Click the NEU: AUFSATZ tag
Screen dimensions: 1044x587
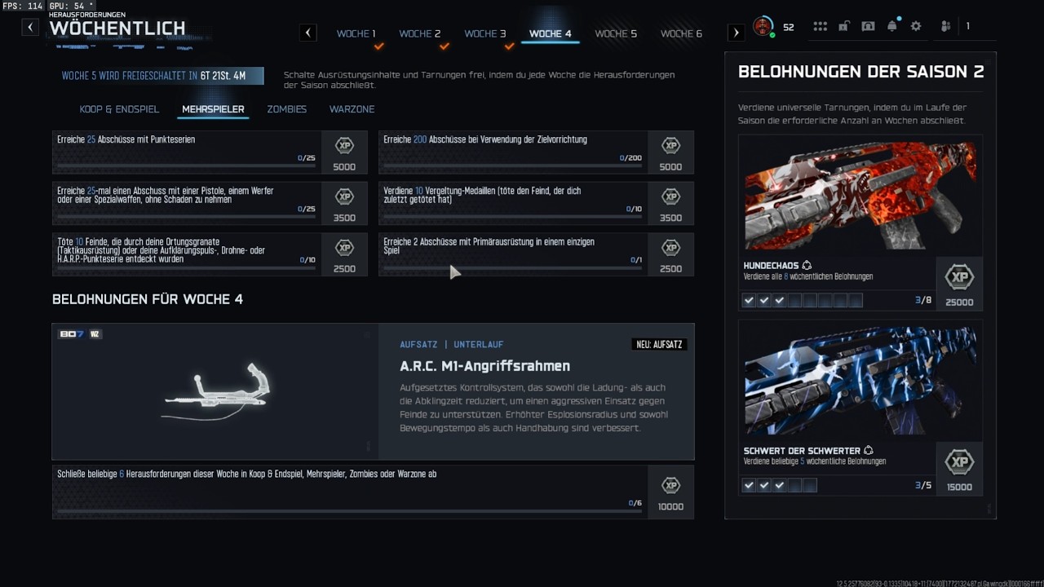tap(658, 344)
